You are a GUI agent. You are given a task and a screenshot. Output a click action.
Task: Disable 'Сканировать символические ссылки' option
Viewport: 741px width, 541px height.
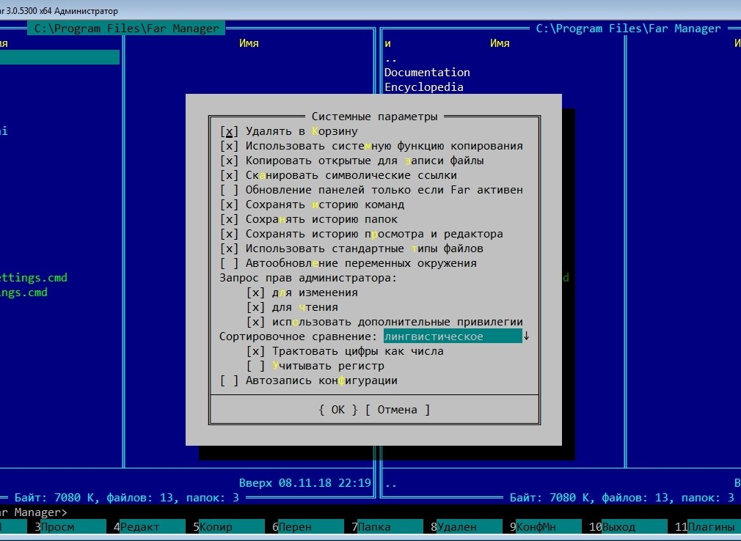pos(229,175)
